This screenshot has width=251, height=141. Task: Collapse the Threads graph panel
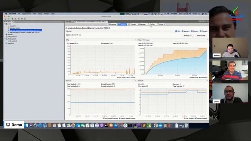tap(207, 81)
